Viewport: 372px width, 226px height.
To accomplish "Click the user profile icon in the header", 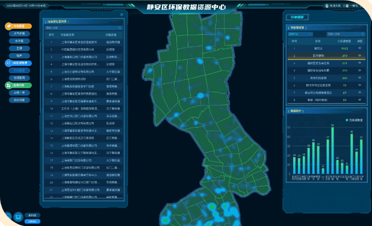I will [x=327, y=5].
